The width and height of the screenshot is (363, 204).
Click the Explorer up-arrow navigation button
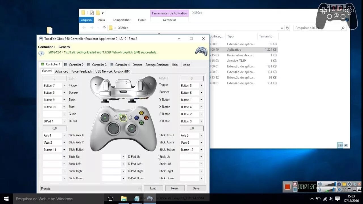point(104,28)
